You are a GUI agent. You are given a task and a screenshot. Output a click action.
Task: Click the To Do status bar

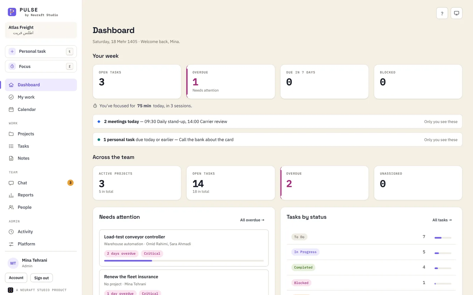443,238
